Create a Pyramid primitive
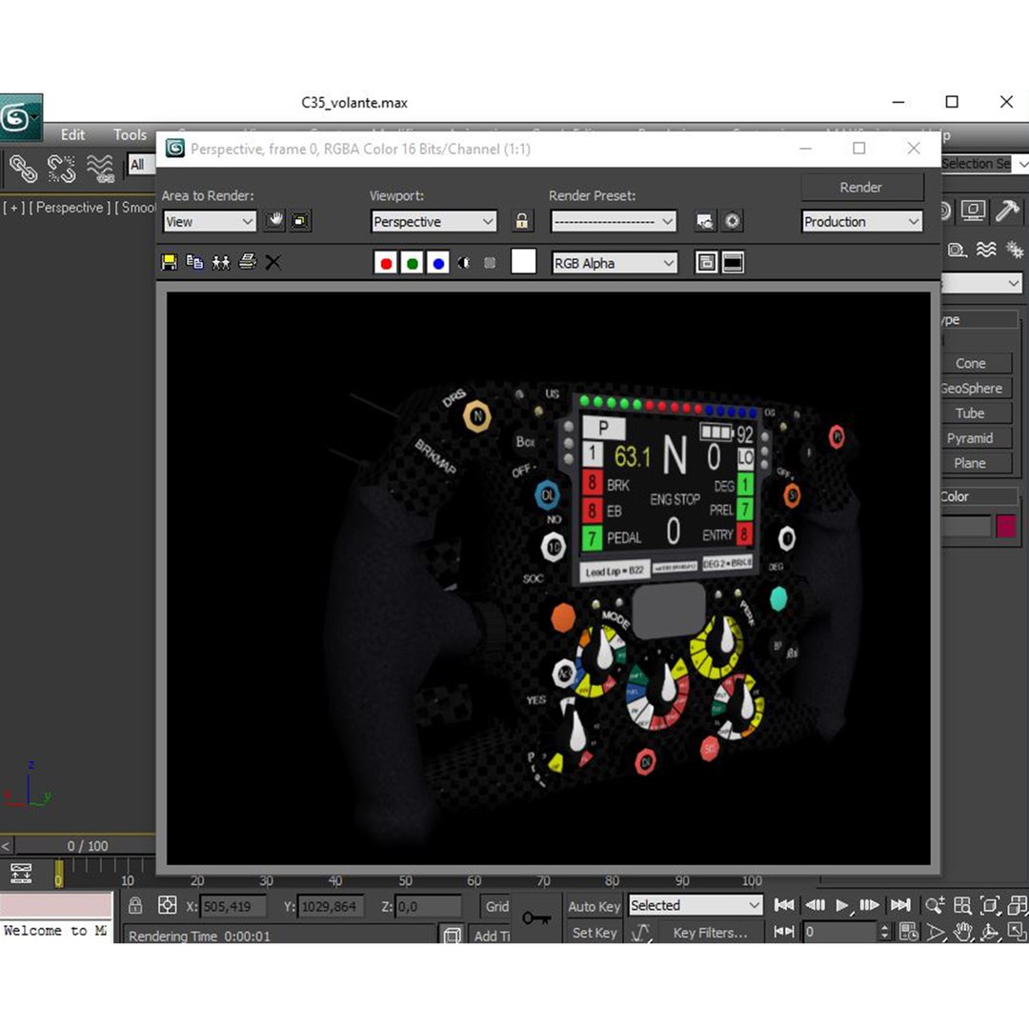This screenshot has height=1029, width=1029. (x=971, y=437)
